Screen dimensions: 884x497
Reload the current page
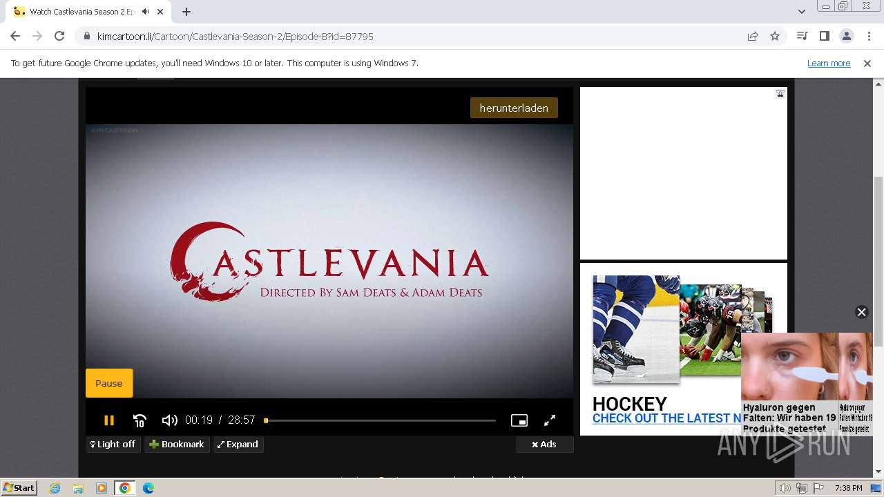coord(59,36)
